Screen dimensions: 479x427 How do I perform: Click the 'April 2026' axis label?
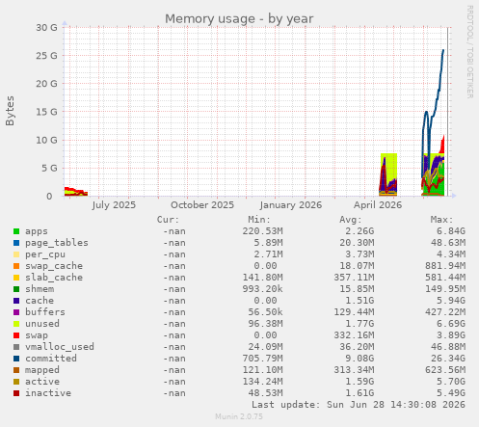tap(378, 205)
